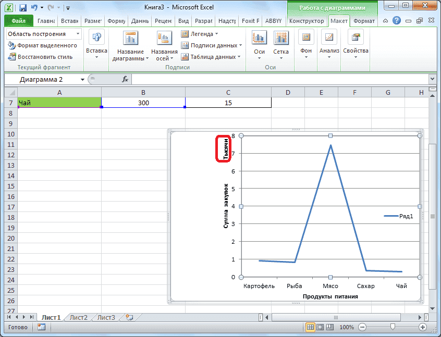Click Восстановить стиль (Reset Style)

(41, 55)
